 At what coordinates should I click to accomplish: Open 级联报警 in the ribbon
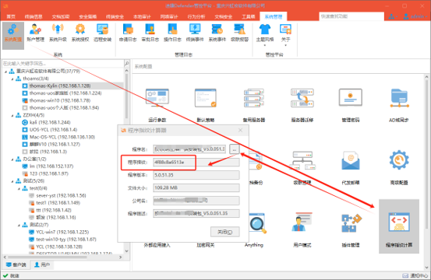pos(239,33)
